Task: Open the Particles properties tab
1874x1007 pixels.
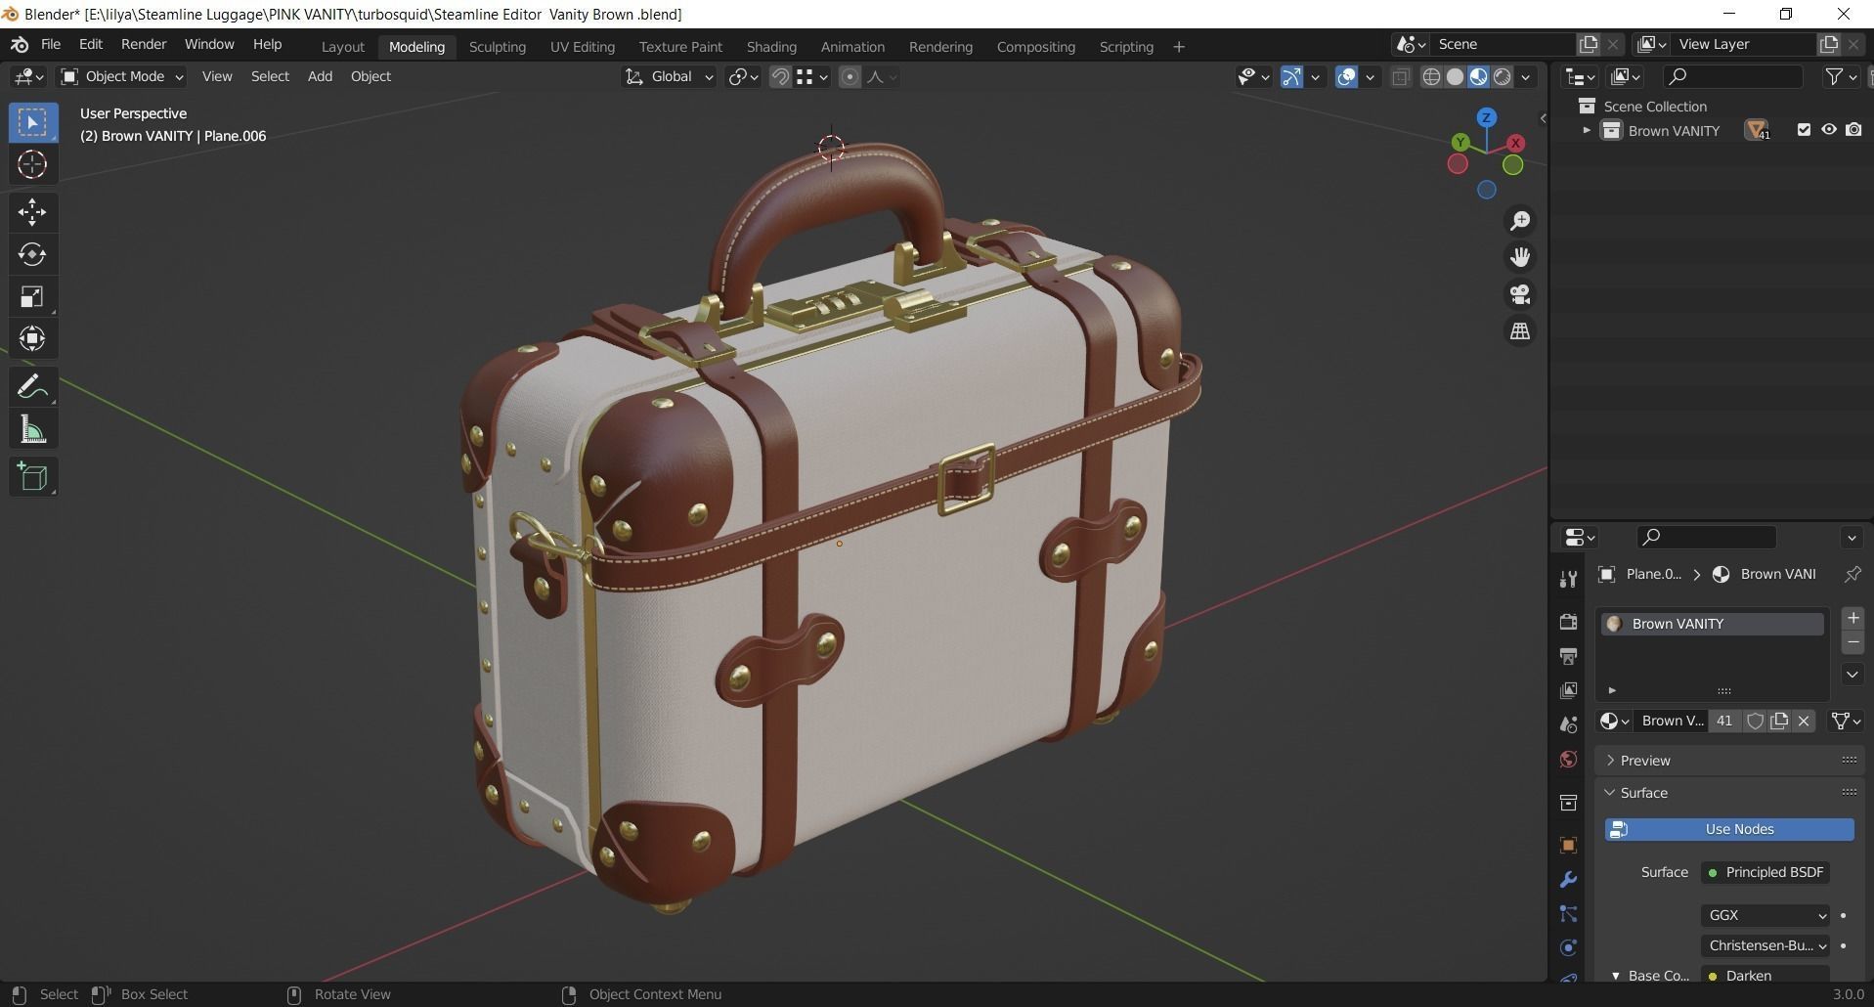Action: 1568,914
